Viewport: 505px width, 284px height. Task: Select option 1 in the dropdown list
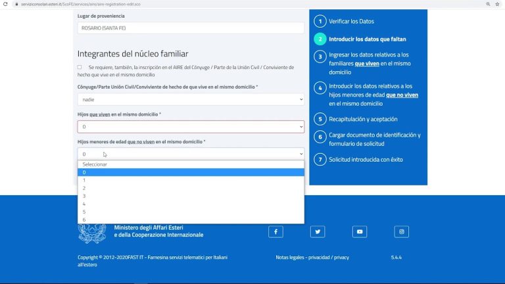point(191,180)
